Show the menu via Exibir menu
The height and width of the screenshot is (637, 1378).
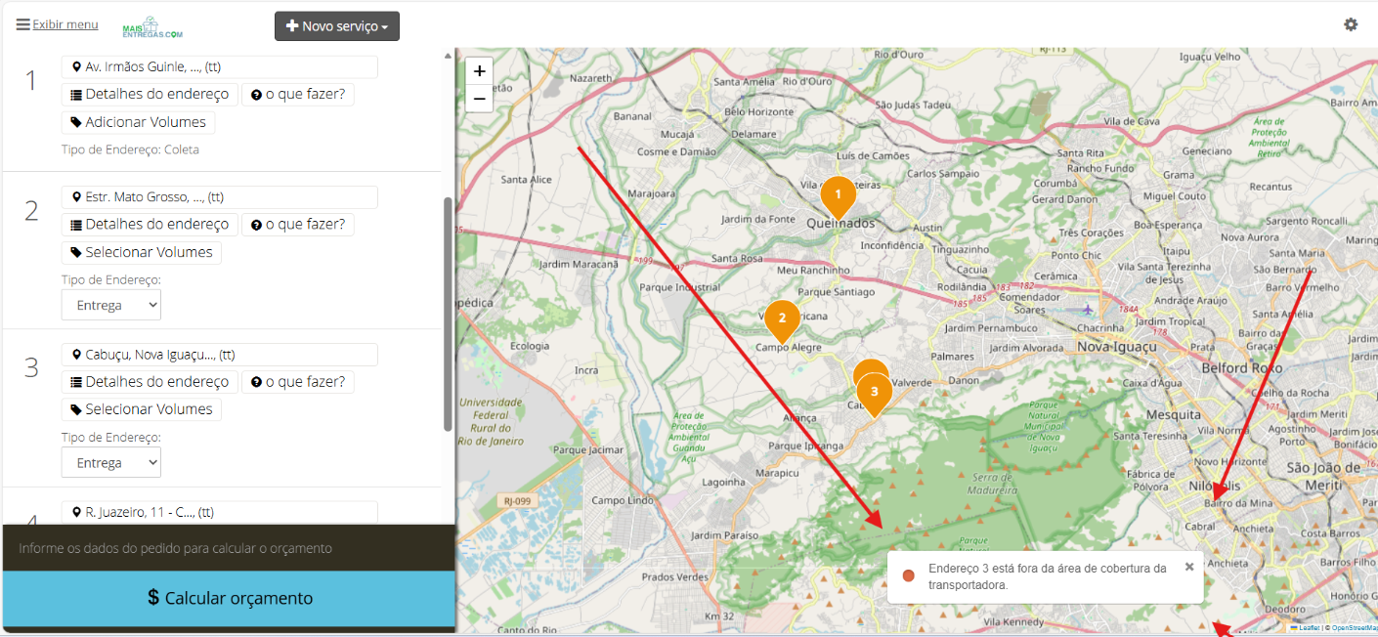(x=57, y=24)
